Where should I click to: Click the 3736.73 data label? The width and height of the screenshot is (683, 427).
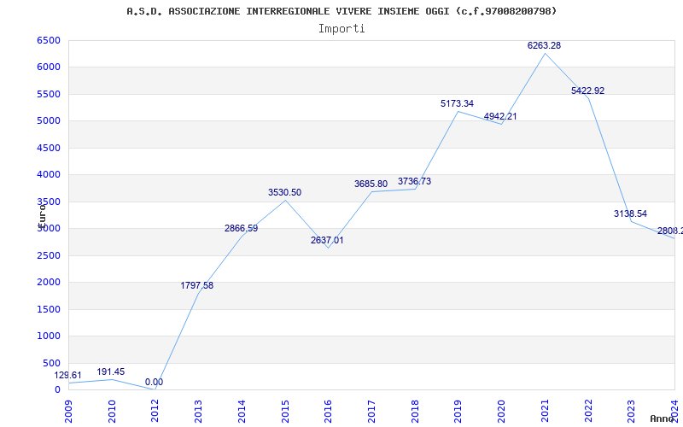414,181
